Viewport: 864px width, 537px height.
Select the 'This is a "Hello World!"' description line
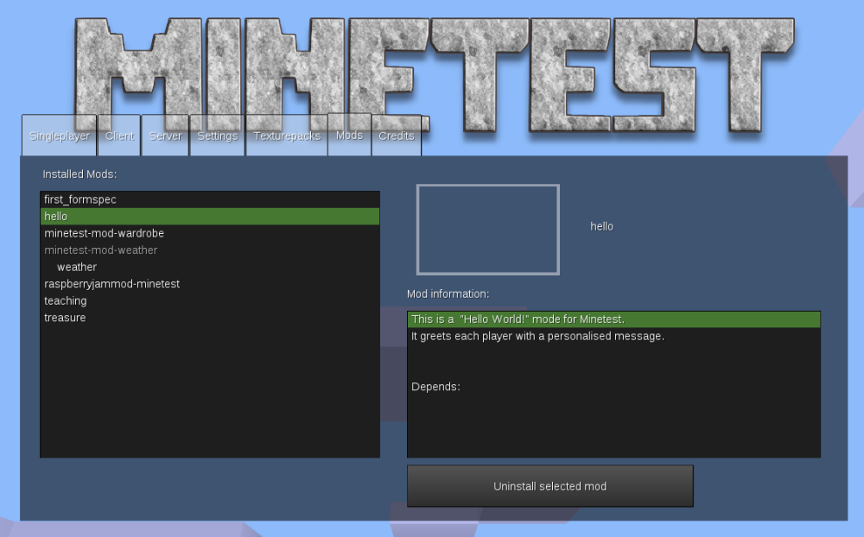pyautogui.click(x=613, y=319)
